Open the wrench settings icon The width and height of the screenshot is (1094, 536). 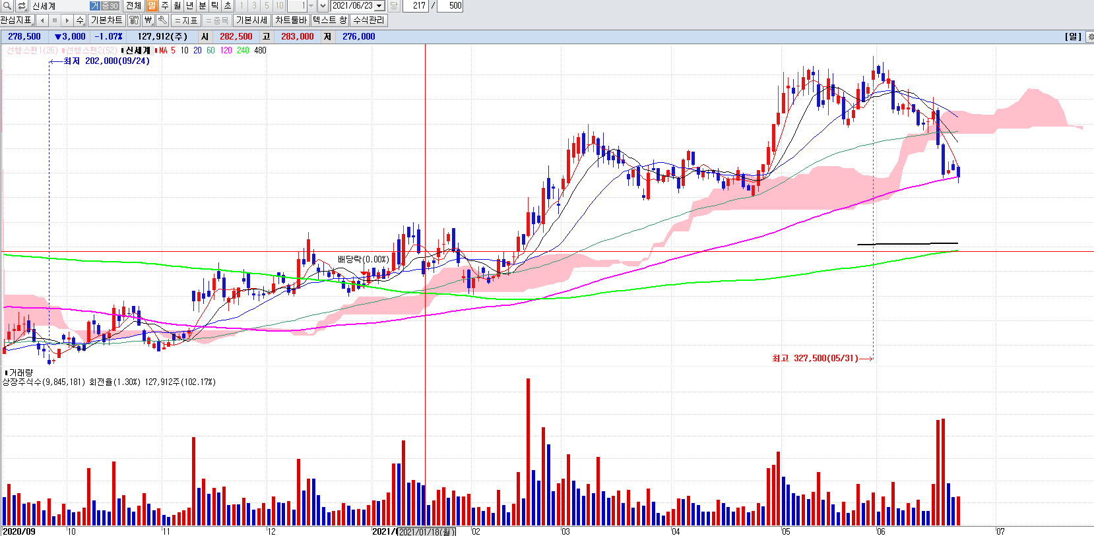point(162,20)
